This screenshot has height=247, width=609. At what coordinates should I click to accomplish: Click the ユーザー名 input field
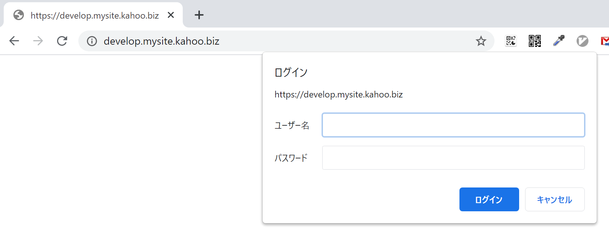pos(453,125)
